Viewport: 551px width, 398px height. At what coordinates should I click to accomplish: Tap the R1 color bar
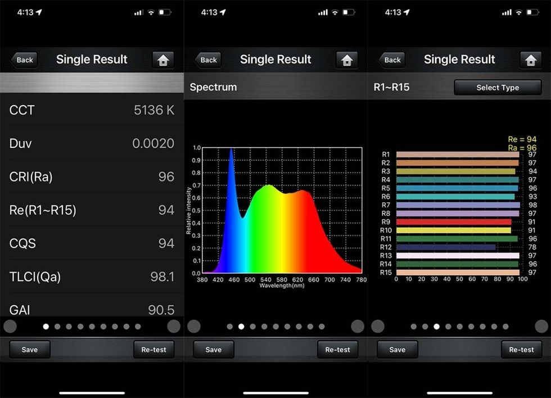[458, 155]
